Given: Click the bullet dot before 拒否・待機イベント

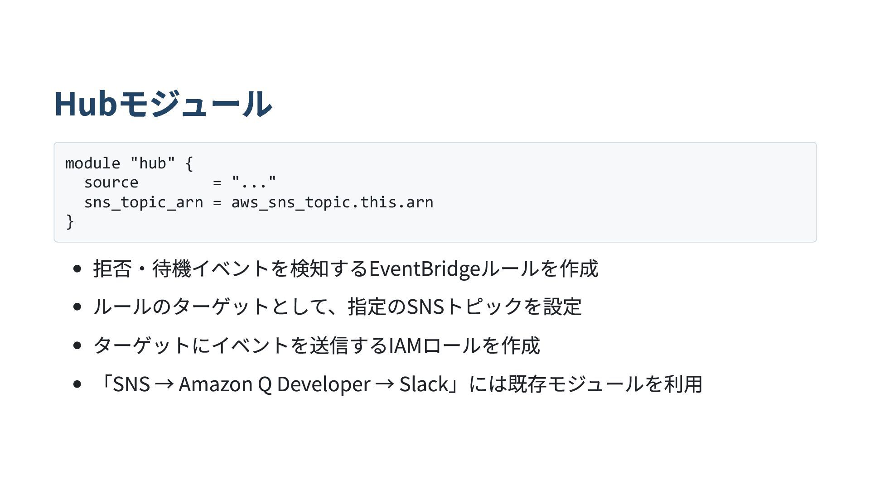Looking at the screenshot, I should coord(77,268).
